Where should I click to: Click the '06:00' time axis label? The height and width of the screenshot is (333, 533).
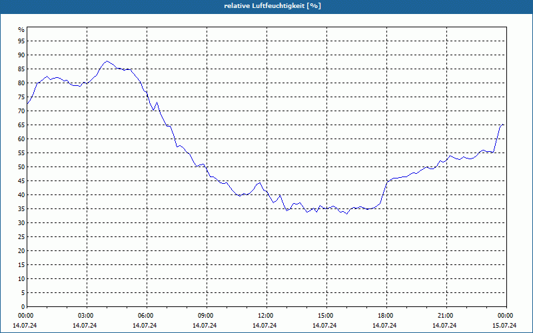click(145, 316)
